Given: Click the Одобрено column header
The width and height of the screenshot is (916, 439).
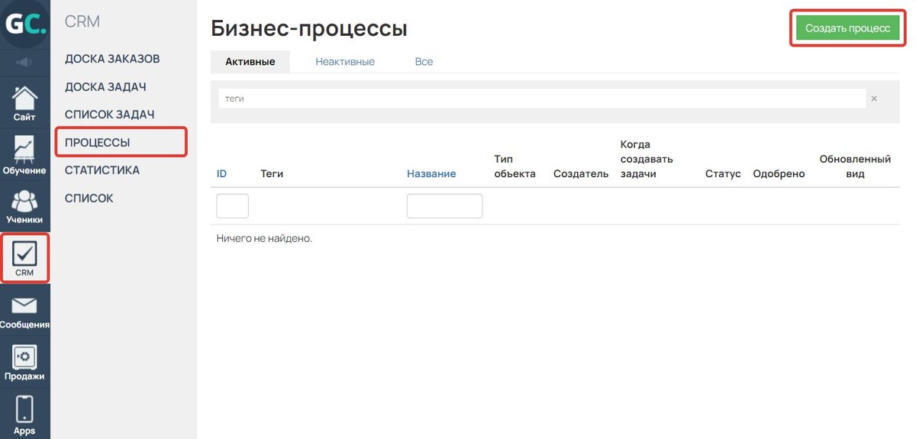Looking at the screenshot, I should pyautogui.click(x=779, y=173).
